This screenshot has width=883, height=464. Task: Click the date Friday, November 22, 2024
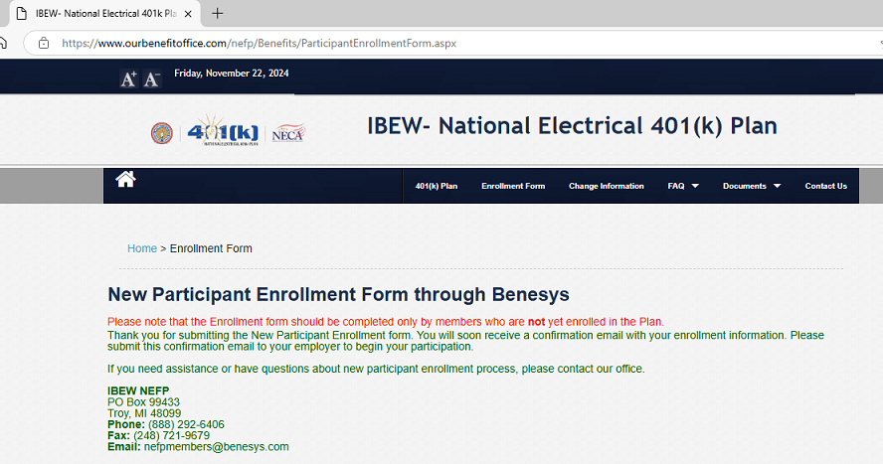tap(232, 74)
